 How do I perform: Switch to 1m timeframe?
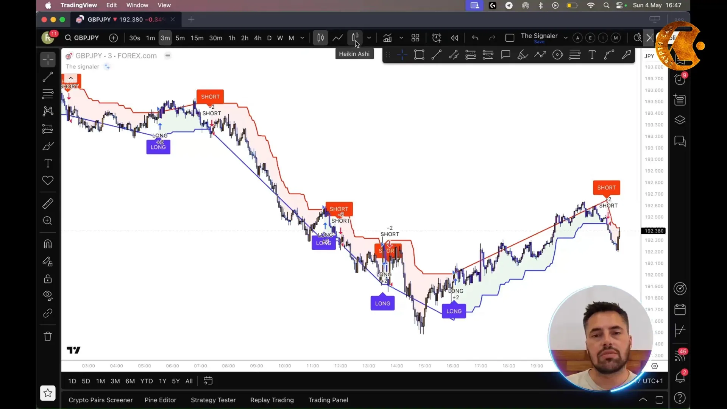(151, 38)
